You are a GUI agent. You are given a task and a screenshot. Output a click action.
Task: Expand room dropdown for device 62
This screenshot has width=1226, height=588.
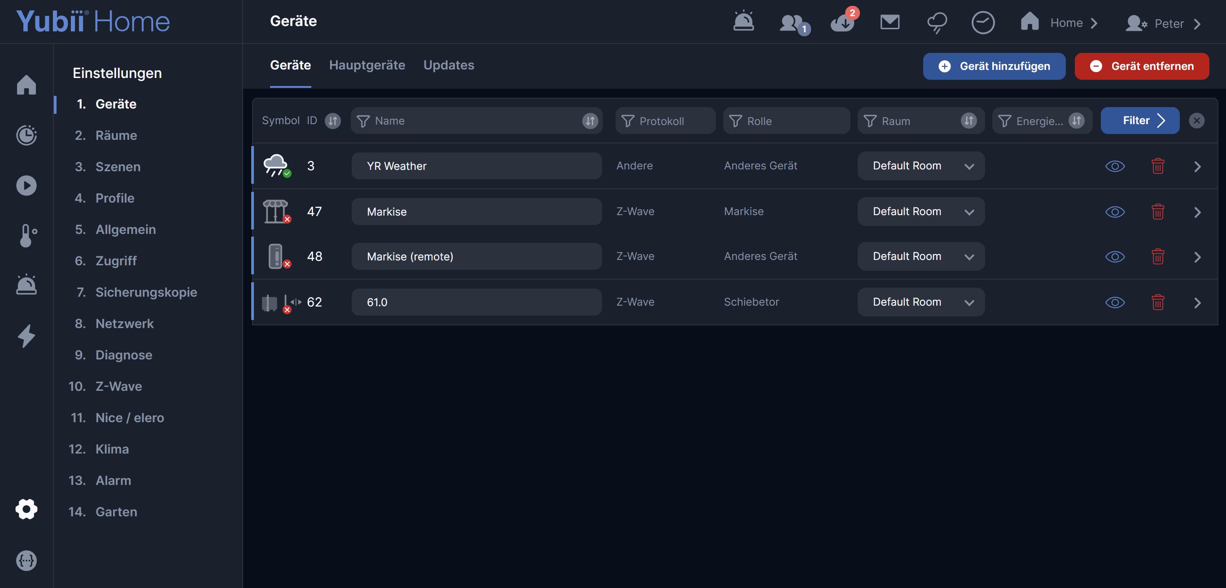921,303
